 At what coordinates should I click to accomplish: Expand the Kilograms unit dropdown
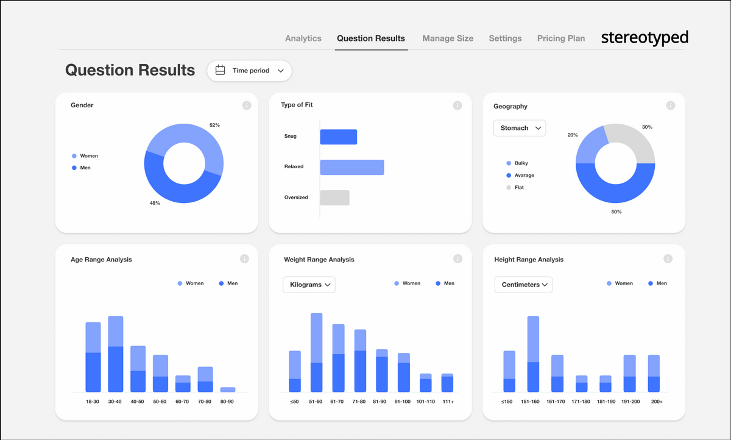309,285
